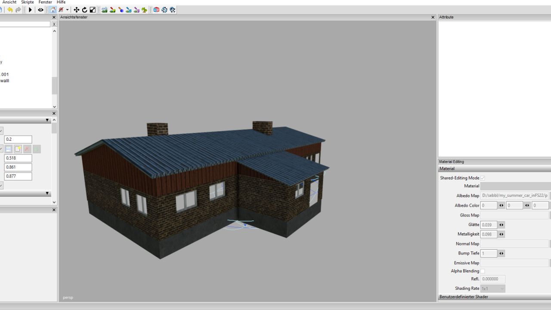Open dropdown arrow beside crossed-out house icon
The height and width of the screenshot is (310, 551).
point(67,10)
